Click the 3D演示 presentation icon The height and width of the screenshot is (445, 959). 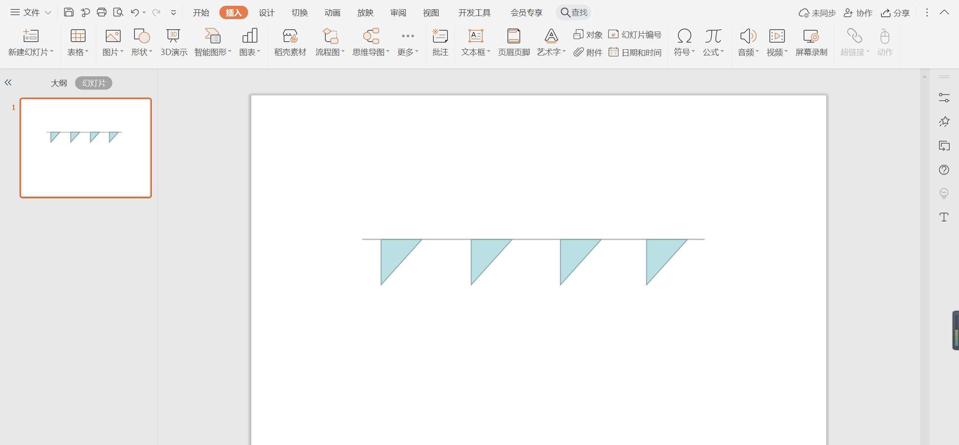coord(173,42)
